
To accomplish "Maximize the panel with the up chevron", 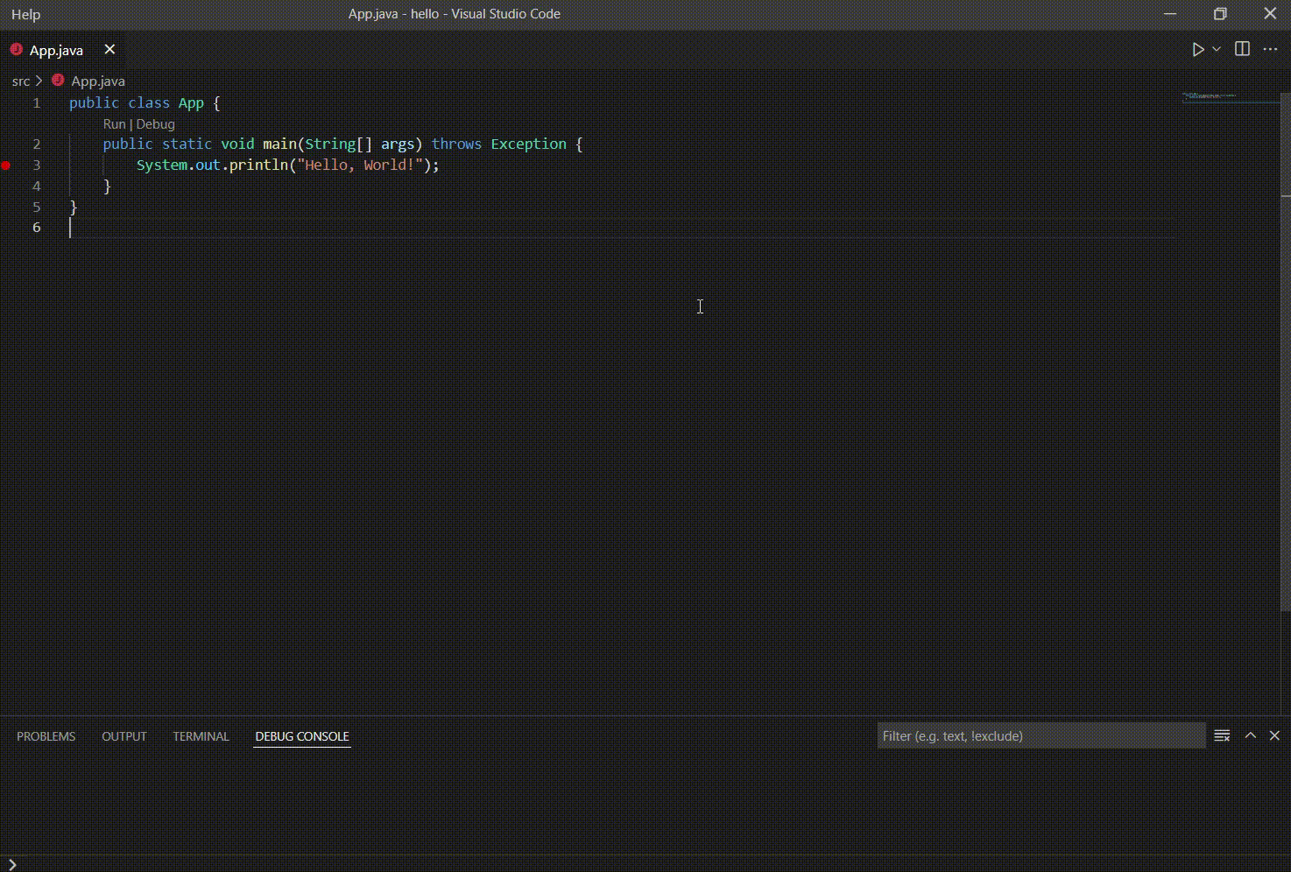I will pos(1251,735).
